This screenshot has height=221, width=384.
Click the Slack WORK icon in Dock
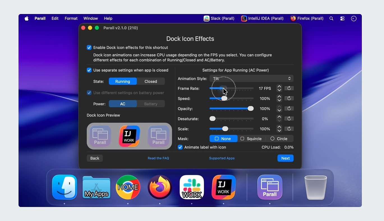click(192, 187)
